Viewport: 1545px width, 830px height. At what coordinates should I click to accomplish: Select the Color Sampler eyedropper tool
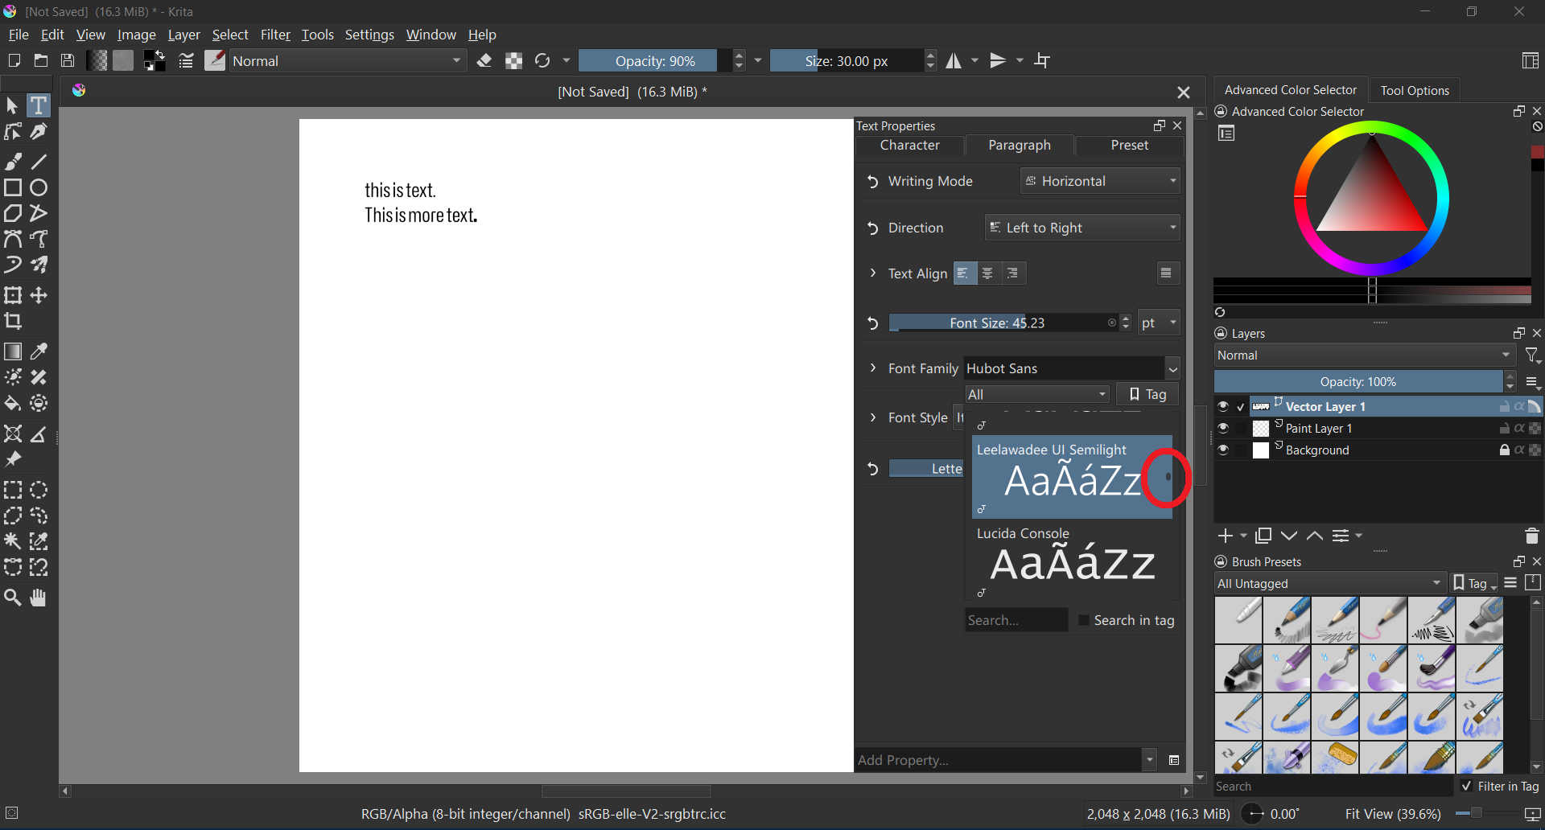tap(39, 351)
